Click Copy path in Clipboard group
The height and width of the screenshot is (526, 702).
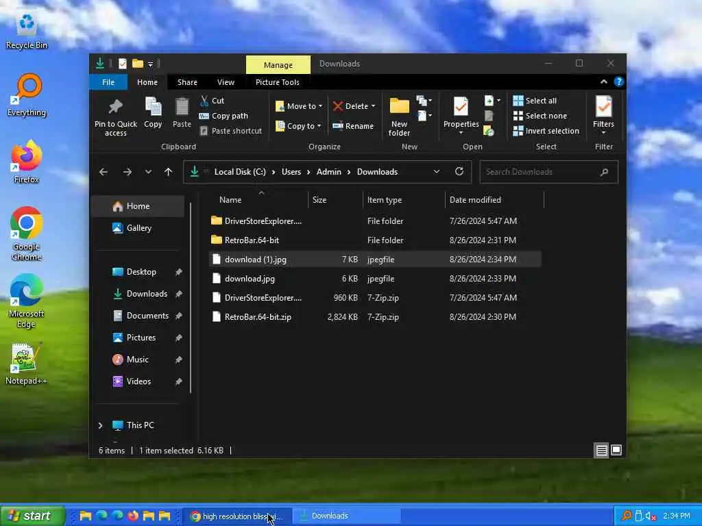point(224,116)
